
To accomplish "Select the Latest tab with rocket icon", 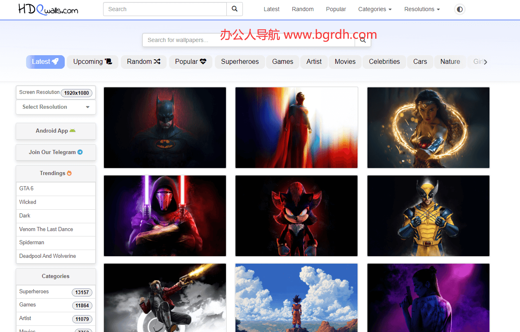I will (x=45, y=62).
